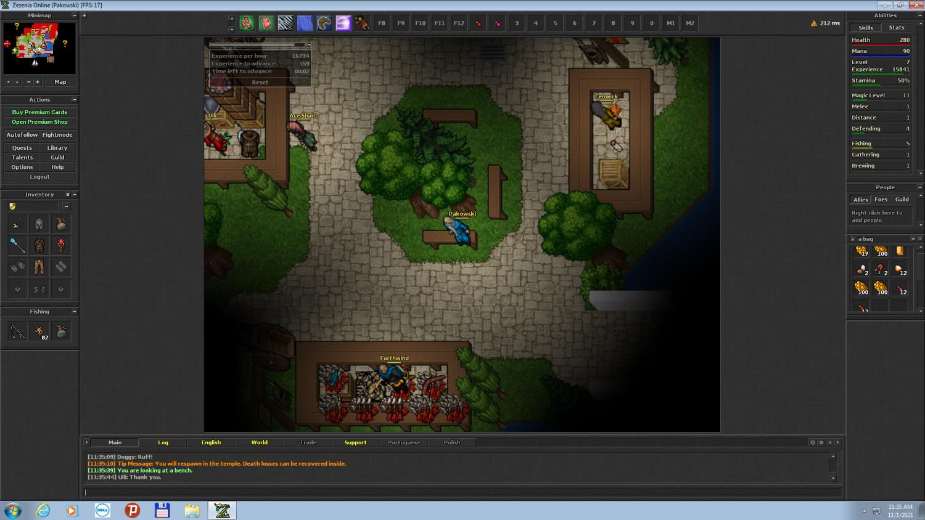The image size is (925, 520).
Task: Switch to the Stats tab
Action: [897, 28]
